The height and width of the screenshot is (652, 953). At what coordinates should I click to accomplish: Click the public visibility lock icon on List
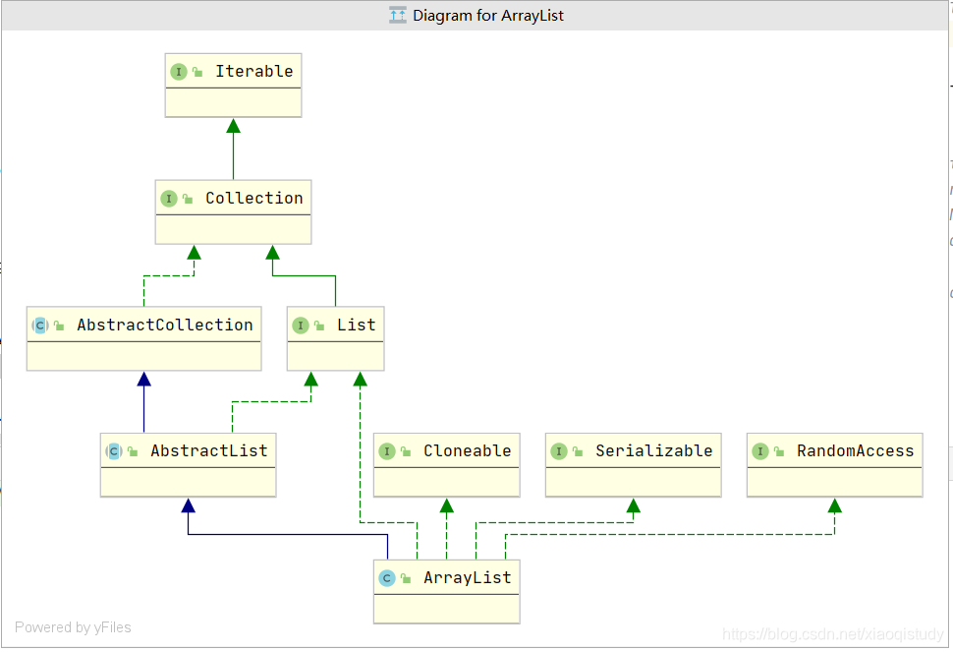[x=319, y=326]
